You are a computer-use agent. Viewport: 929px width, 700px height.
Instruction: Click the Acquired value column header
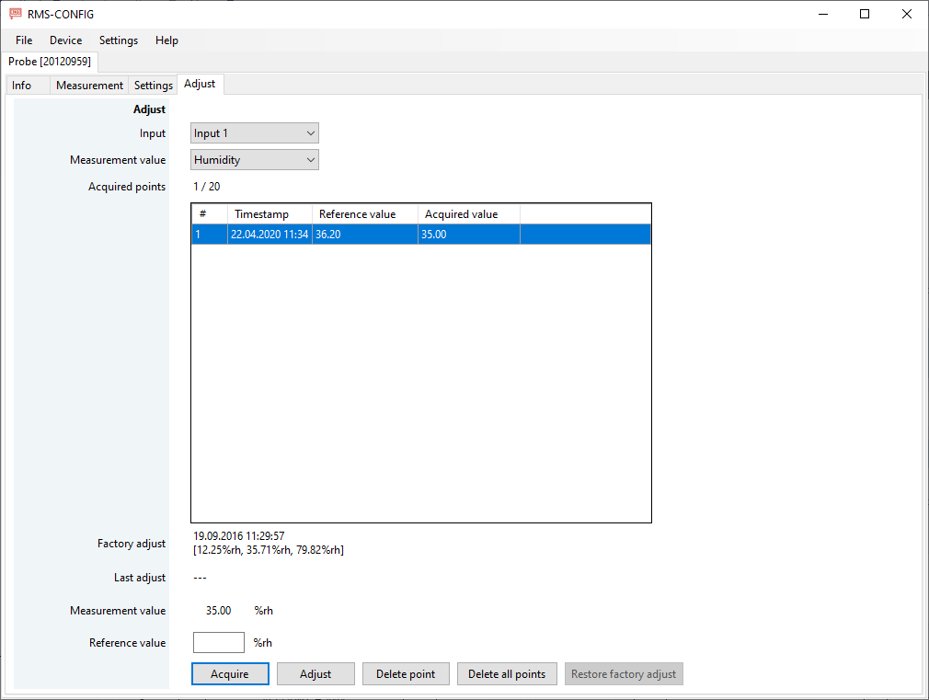tap(469, 214)
